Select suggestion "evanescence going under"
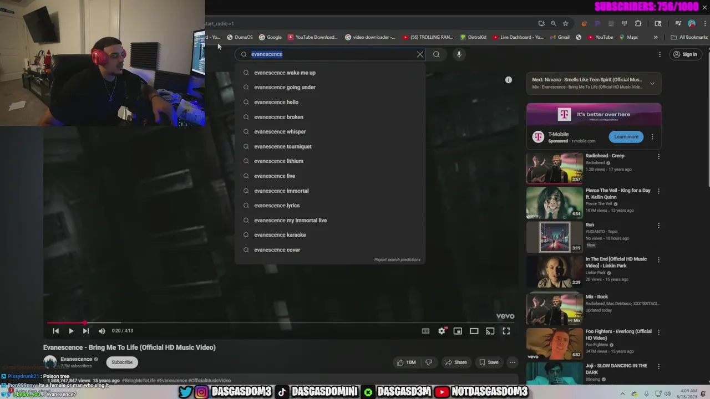Image resolution: width=710 pixels, height=399 pixels. click(x=330, y=88)
